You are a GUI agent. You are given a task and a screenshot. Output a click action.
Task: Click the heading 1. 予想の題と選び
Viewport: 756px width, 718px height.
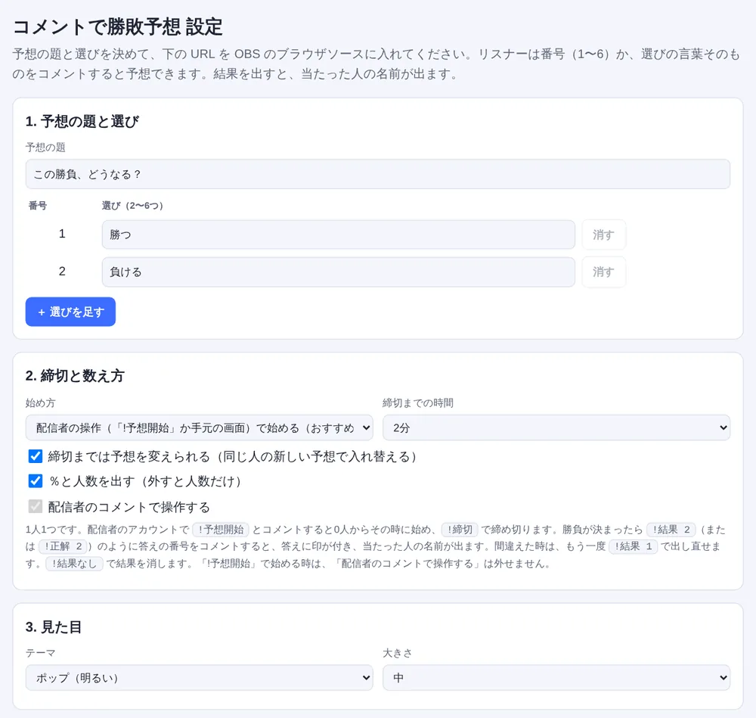coord(82,121)
